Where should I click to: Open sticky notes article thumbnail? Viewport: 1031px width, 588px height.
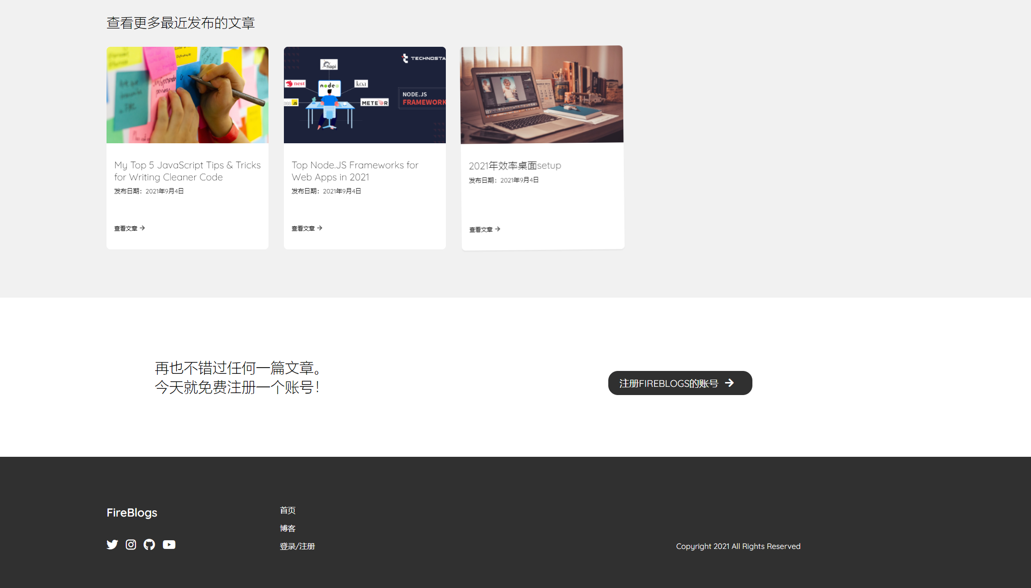[187, 95]
